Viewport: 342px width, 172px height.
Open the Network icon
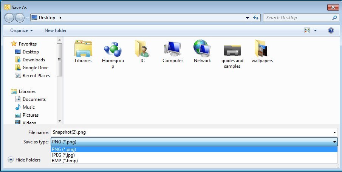pyautogui.click(x=202, y=49)
